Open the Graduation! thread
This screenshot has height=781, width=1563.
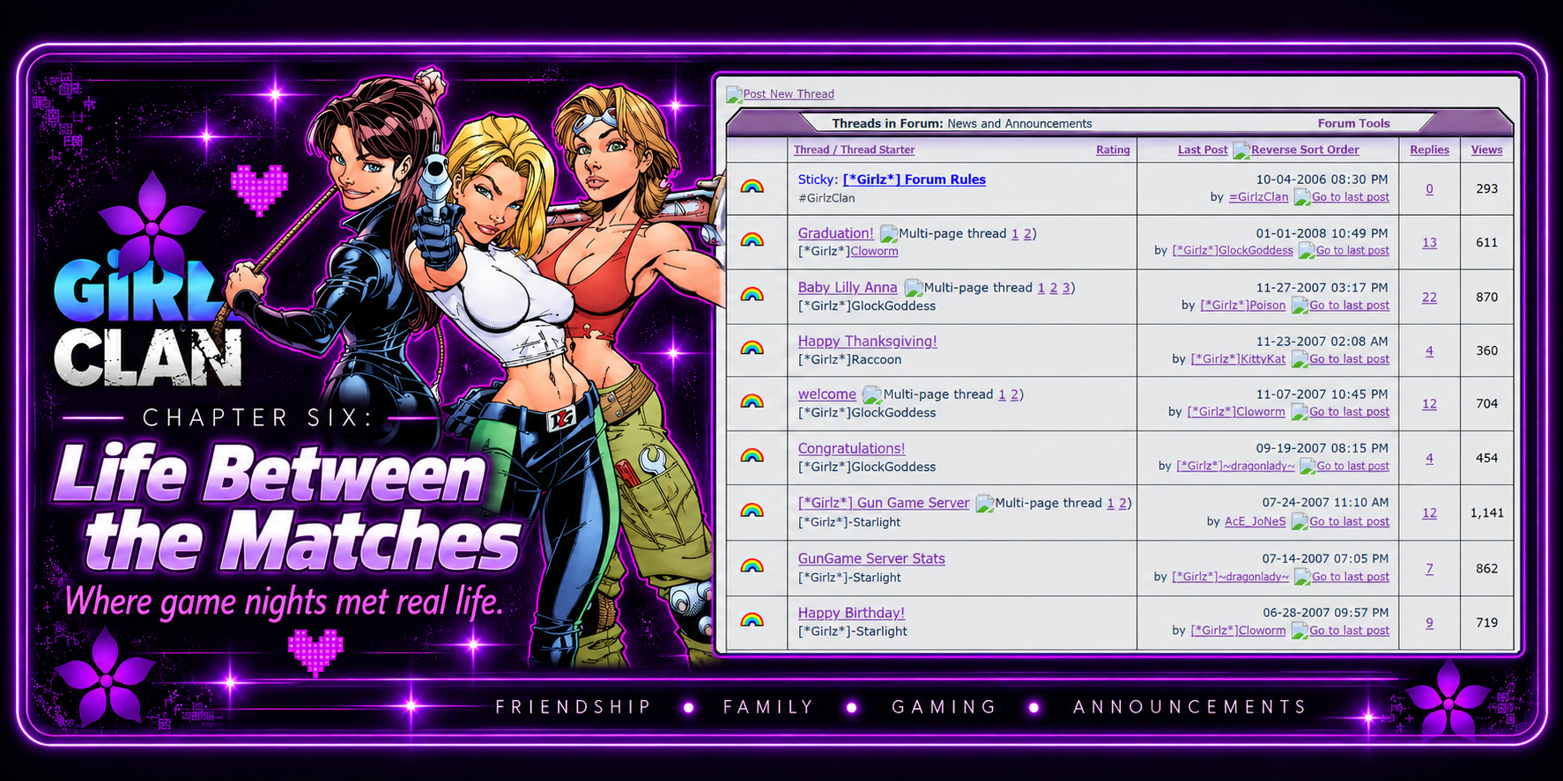click(x=835, y=233)
